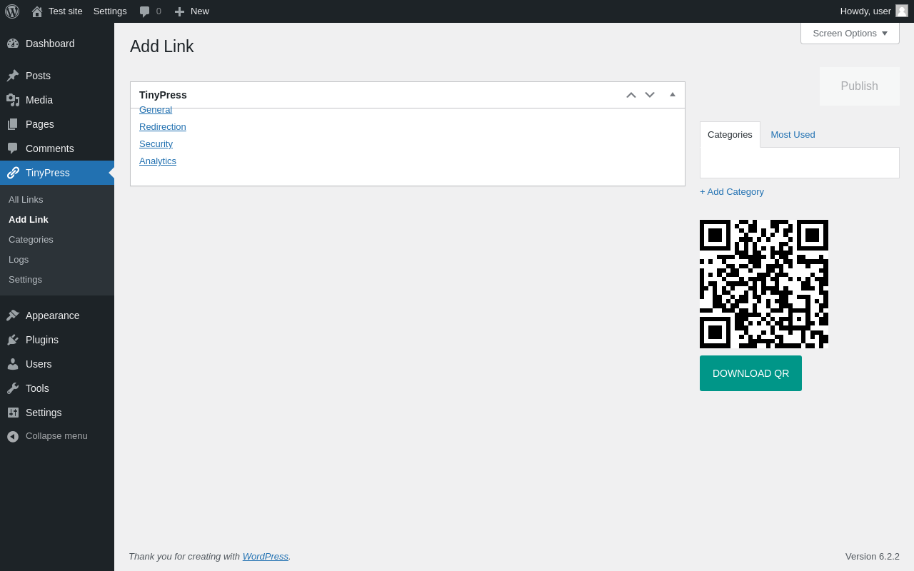Click the TinyPress panel header title
The image size is (914, 571).
pyautogui.click(x=163, y=95)
